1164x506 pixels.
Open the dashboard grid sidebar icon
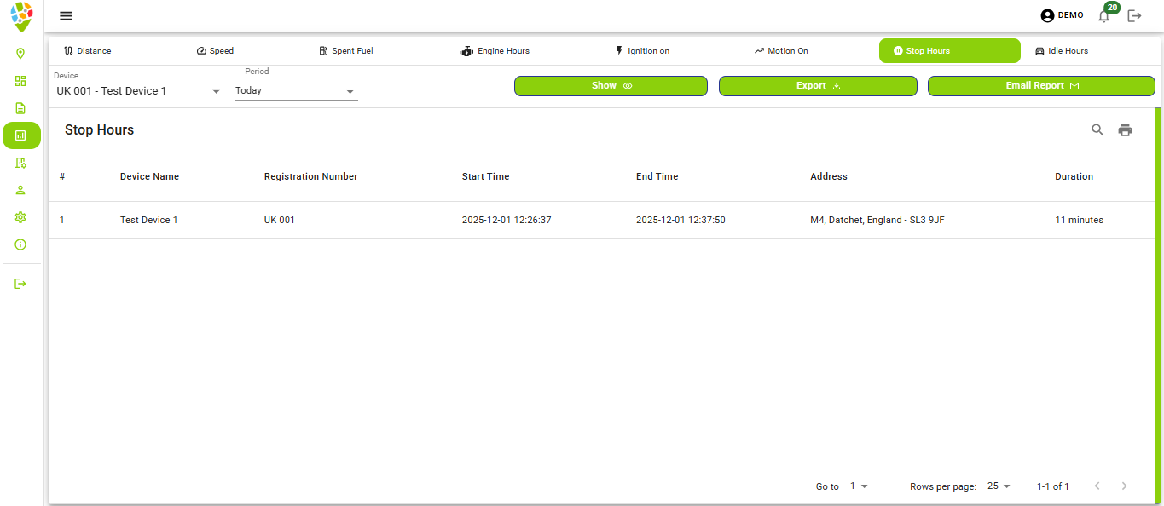20,81
